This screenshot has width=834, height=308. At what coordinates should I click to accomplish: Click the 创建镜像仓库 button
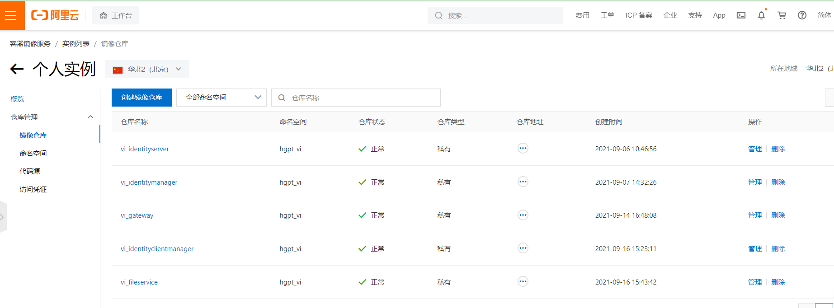(141, 98)
